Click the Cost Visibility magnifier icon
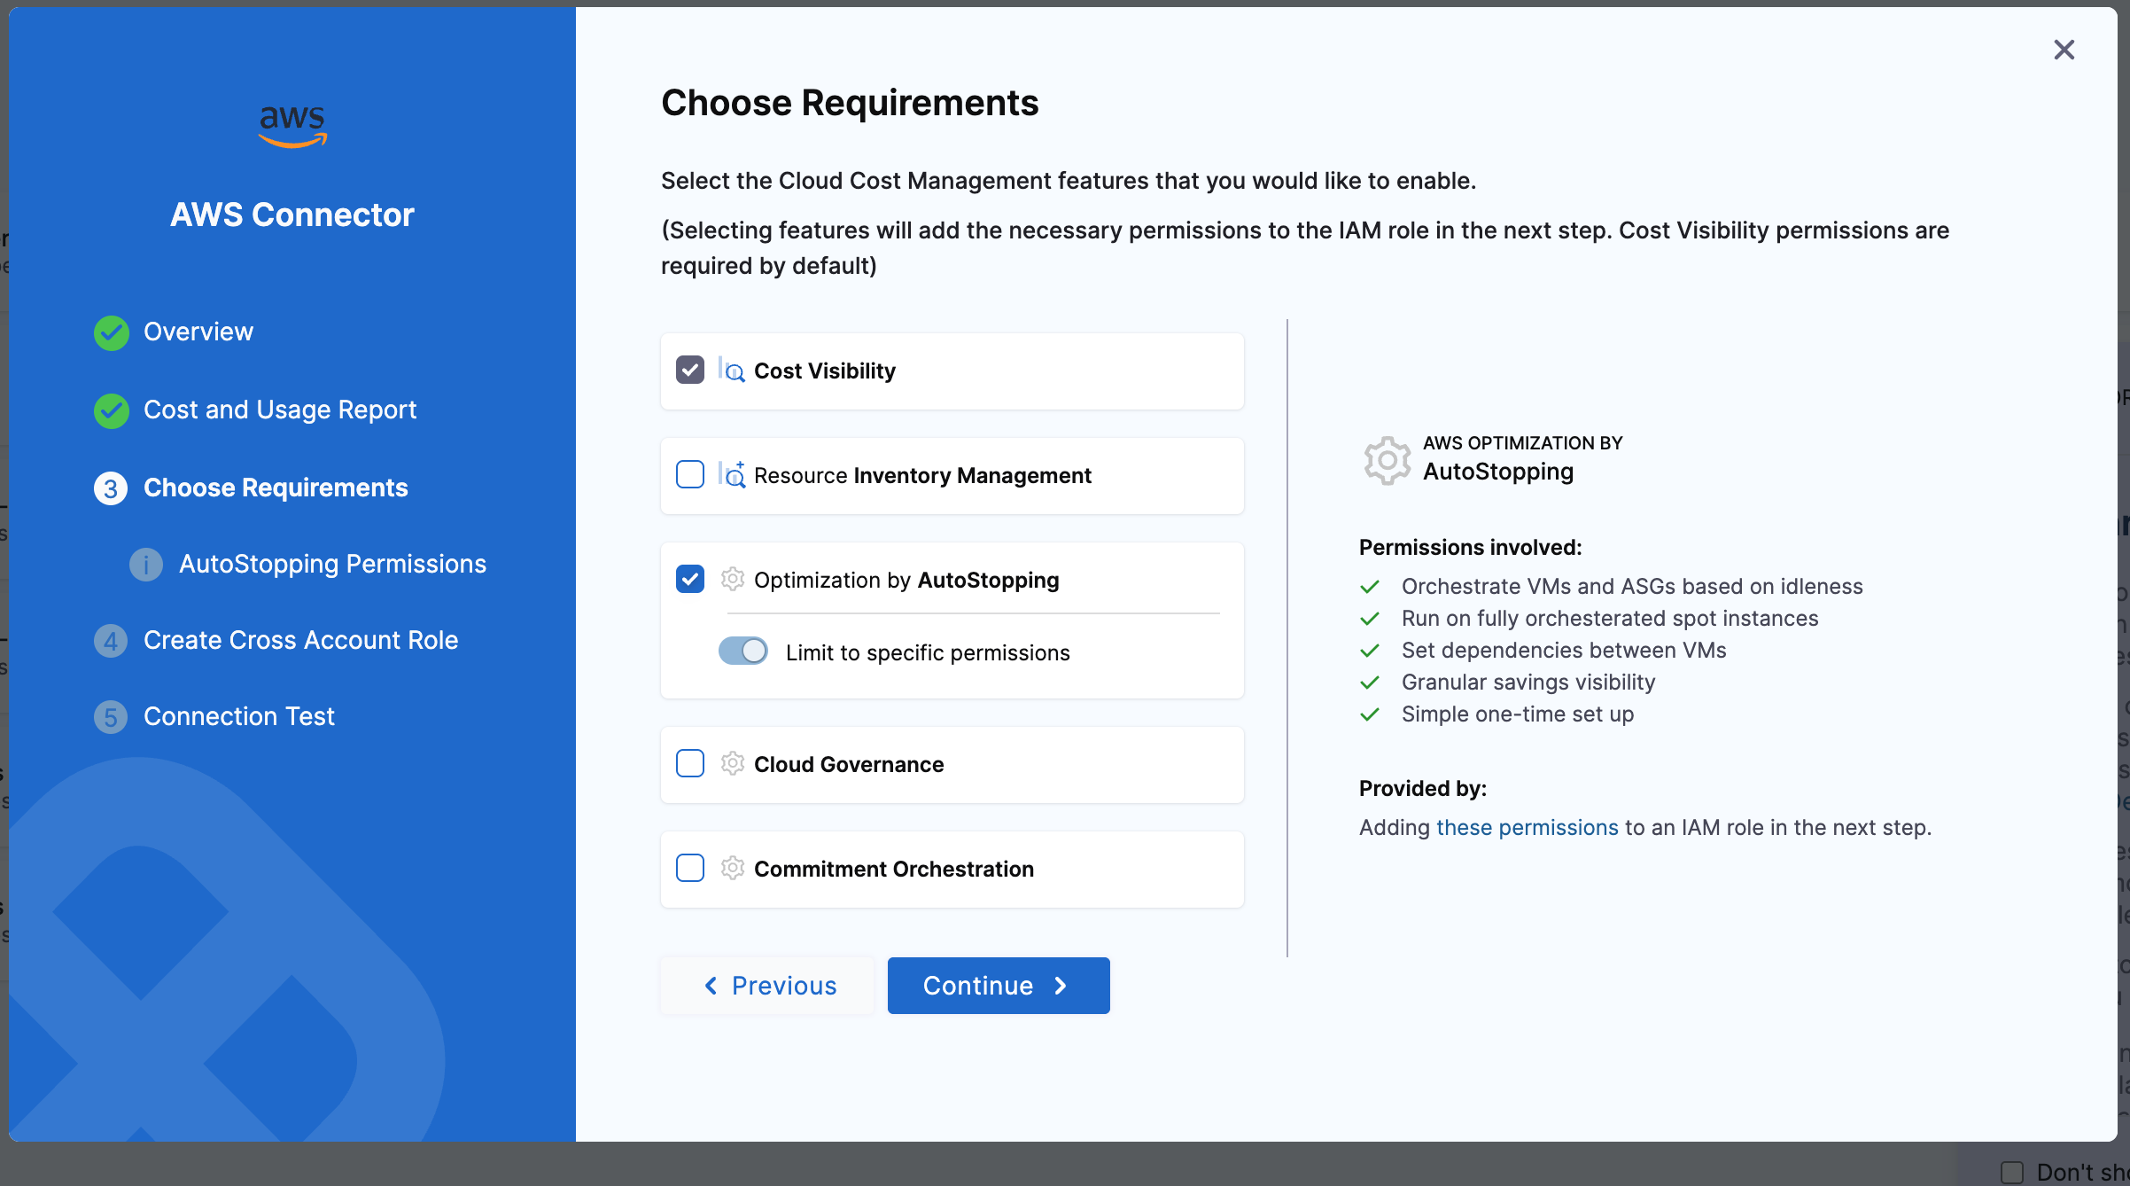 coord(732,371)
